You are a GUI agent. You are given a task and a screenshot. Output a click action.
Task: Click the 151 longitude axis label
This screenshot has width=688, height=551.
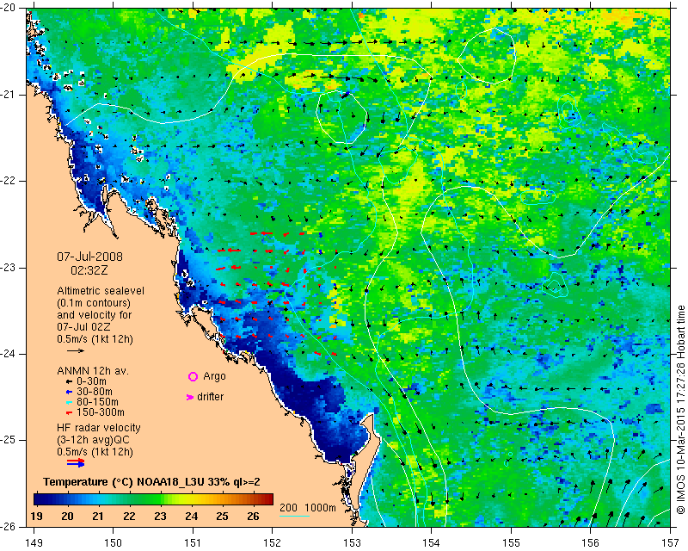coord(193,543)
